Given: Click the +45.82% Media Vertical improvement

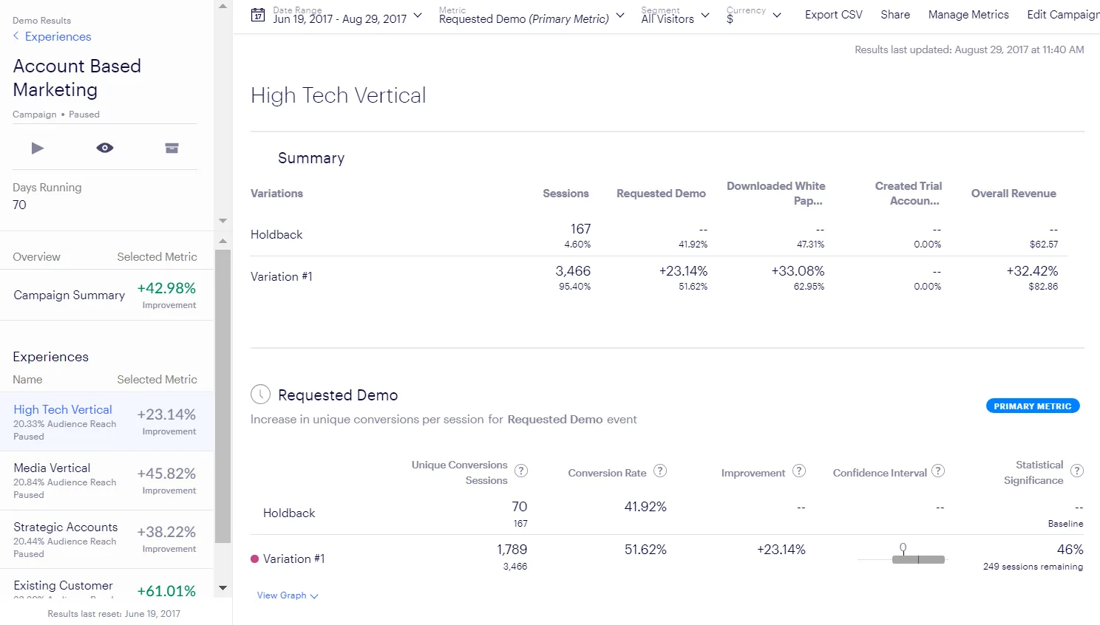Looking at the screenshot, I should click(166, 474).
